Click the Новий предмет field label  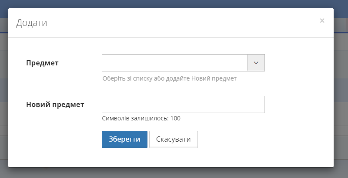(x=55, y=104)
